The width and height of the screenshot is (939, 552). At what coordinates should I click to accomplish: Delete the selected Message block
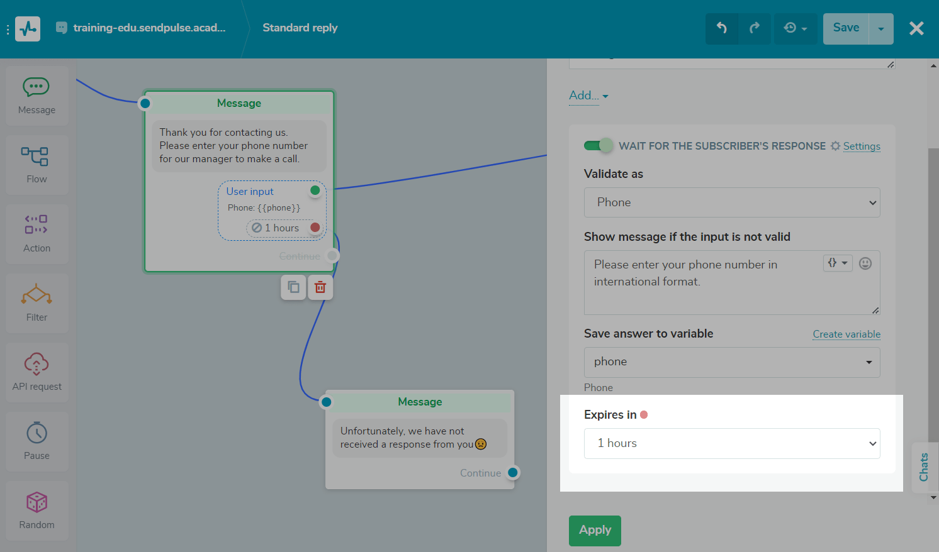click(320, 287)
